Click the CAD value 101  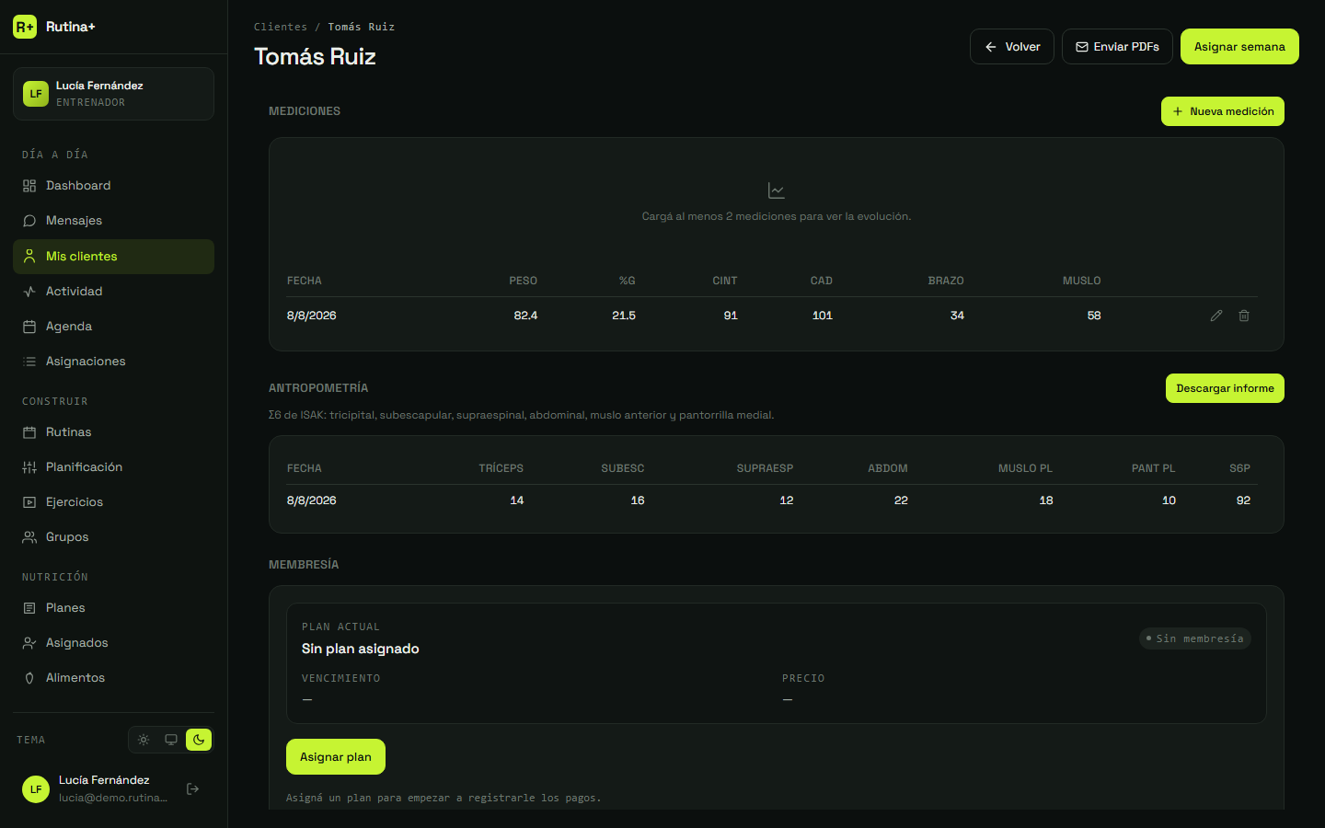pos(823,316)
